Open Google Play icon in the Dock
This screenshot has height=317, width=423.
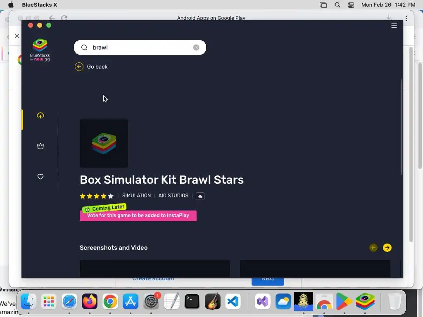(x=345, y=301)
